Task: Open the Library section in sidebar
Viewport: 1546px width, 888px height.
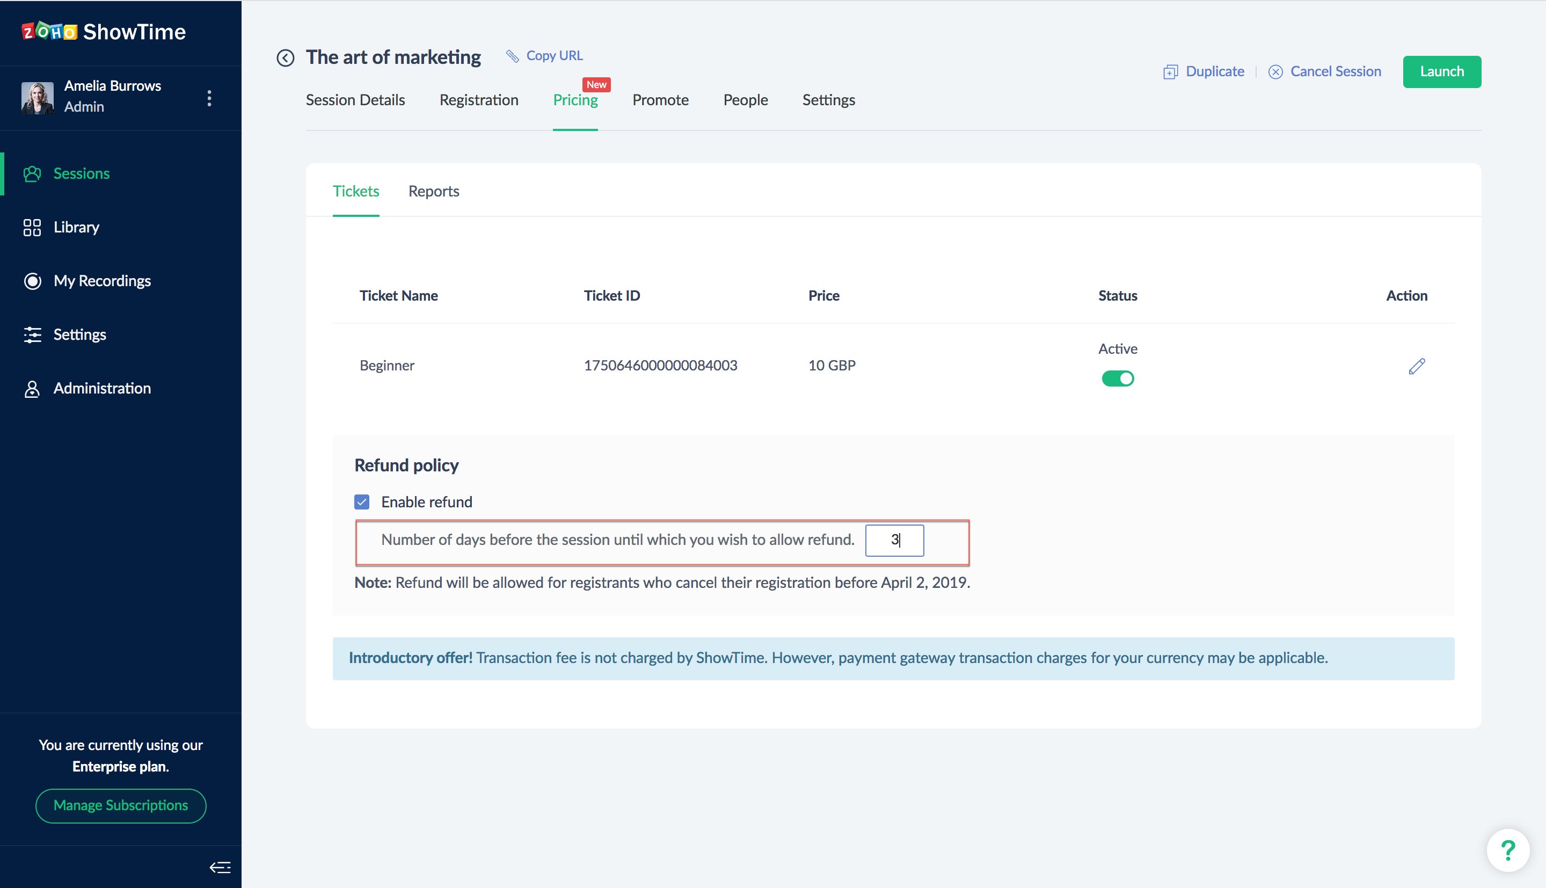Action: [76, 228]
